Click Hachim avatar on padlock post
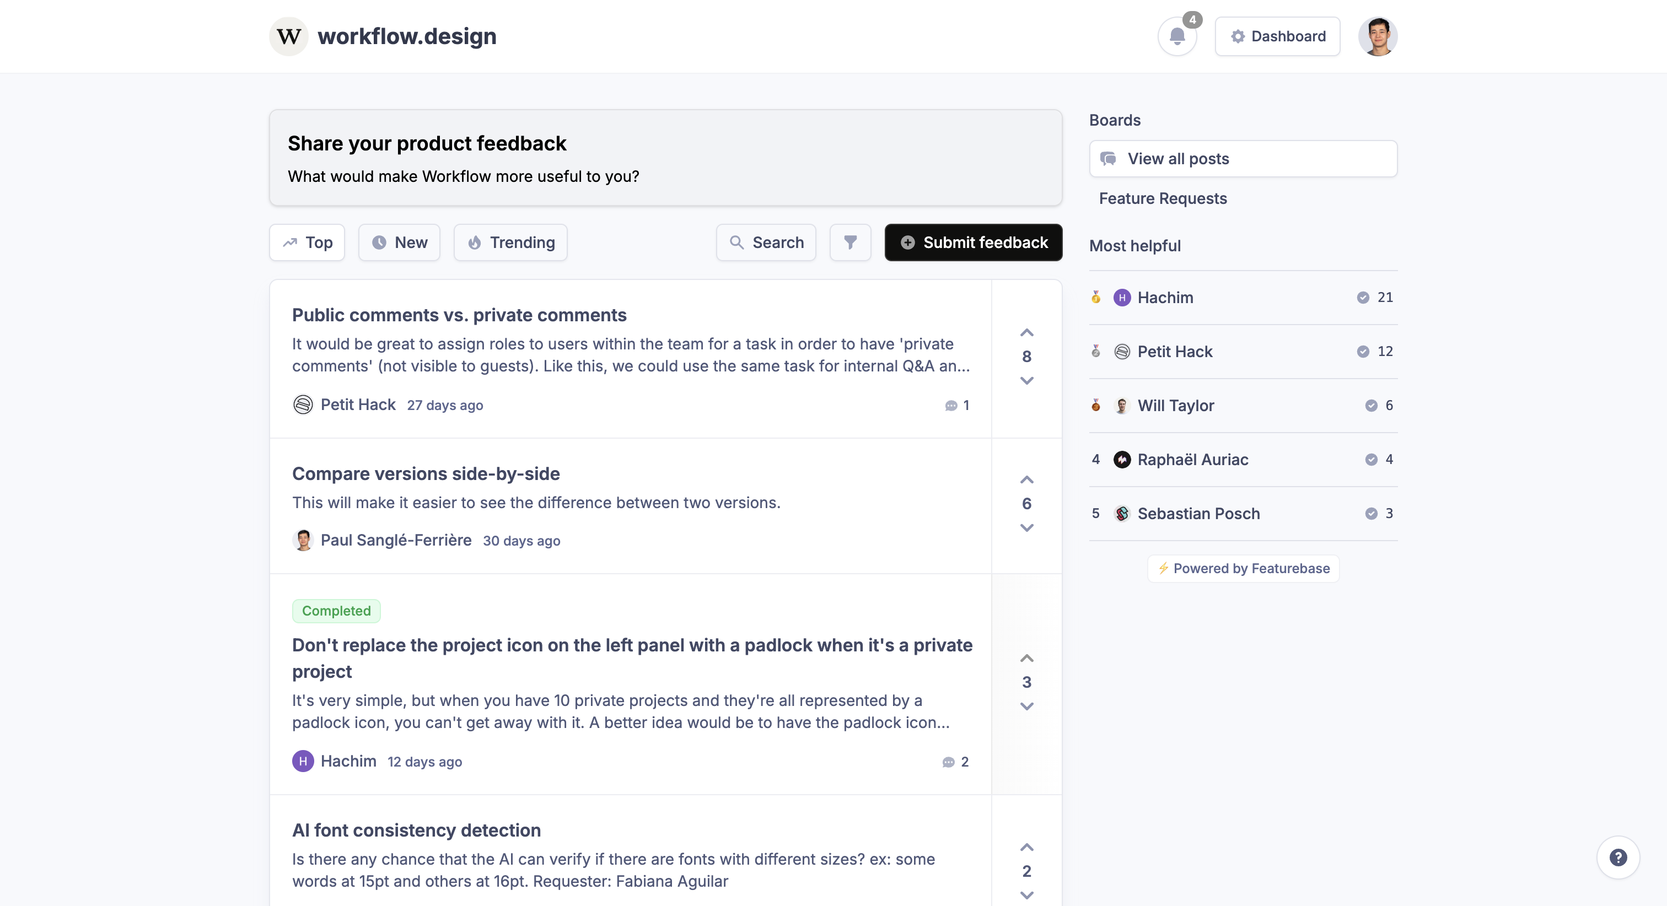The height and width of the screenshot is (906, 1667). point(303,761)
